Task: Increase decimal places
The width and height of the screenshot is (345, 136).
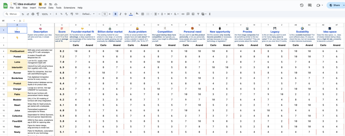Action: pos(71,14)
